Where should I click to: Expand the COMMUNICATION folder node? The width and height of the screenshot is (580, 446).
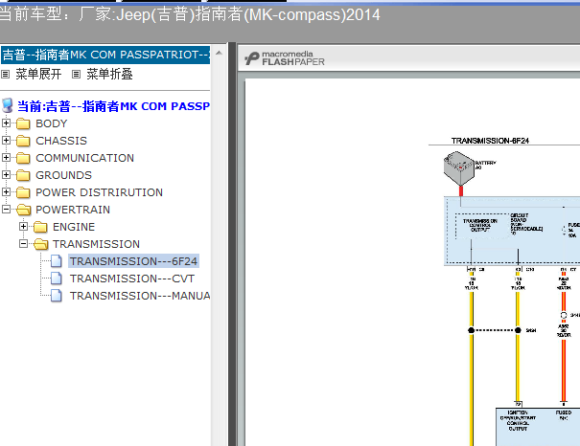tap(6, 158)
